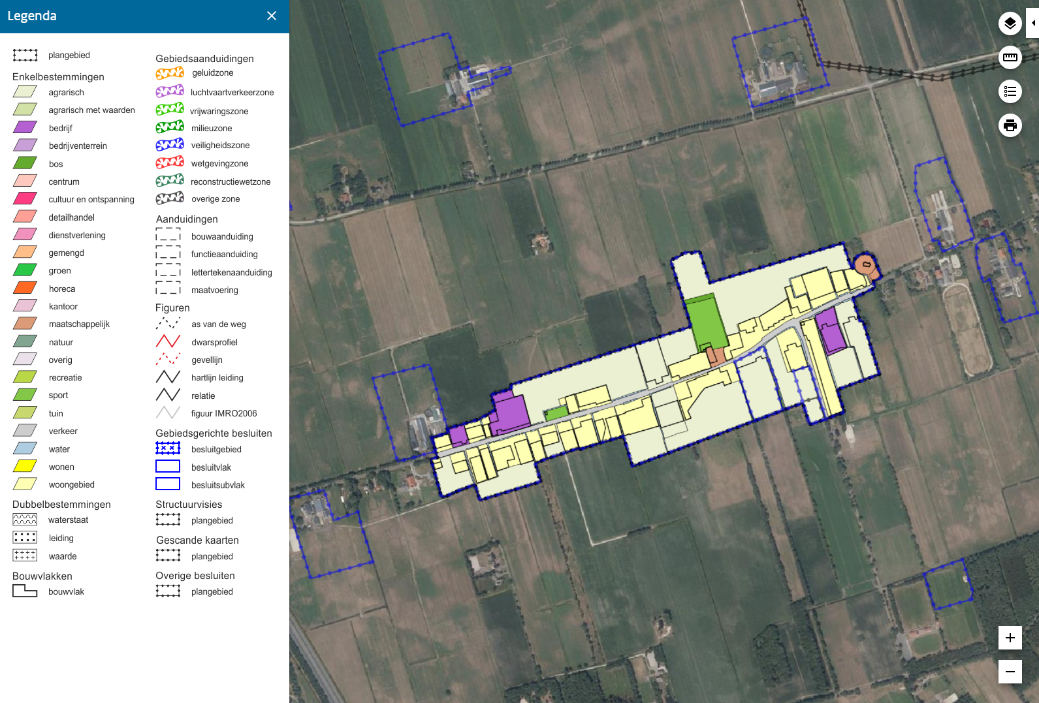1039x703 pixels.
Task: Open the legend list button
Action: coord(1010,91)
